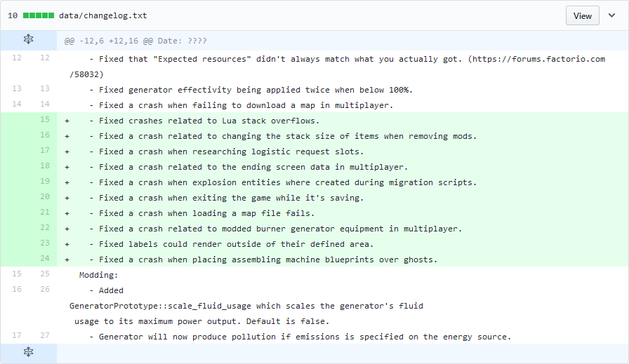Select new line number 24
The width and height of the screenshot is (629, 364).
click(x=45, y=259)
